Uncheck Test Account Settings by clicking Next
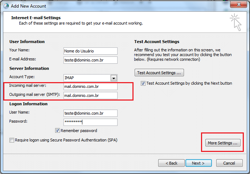This screenshot has width=250, height=174. click(143, 83)
